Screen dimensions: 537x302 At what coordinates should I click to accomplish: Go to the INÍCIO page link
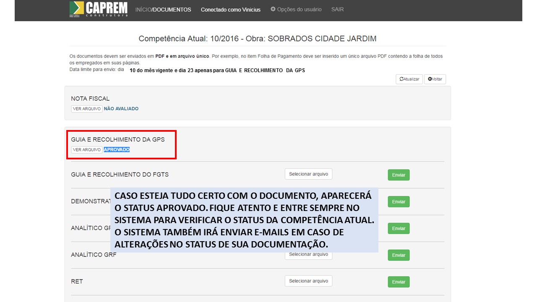[143, 9]
